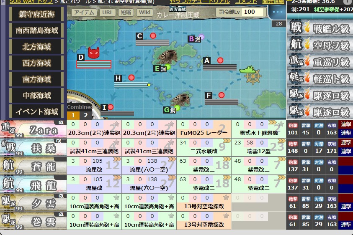
Task: Click the green fleet ship icon
Action: [x=247, y=70]
